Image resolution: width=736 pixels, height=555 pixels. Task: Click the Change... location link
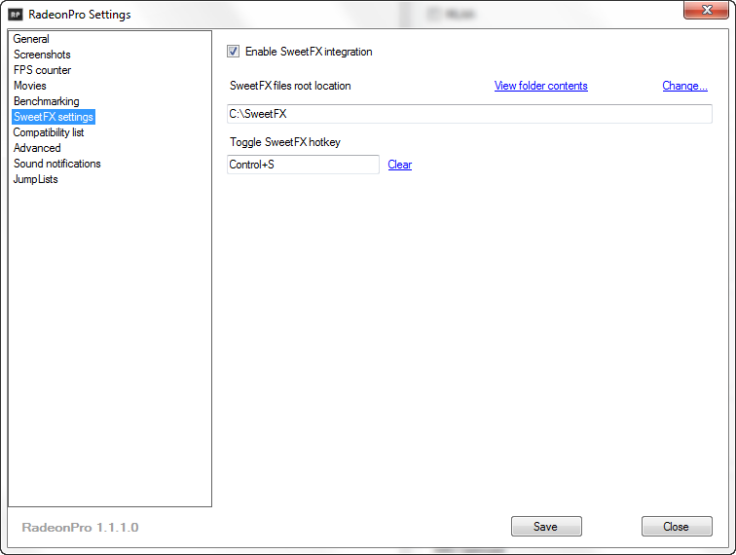tap(684, 86)
